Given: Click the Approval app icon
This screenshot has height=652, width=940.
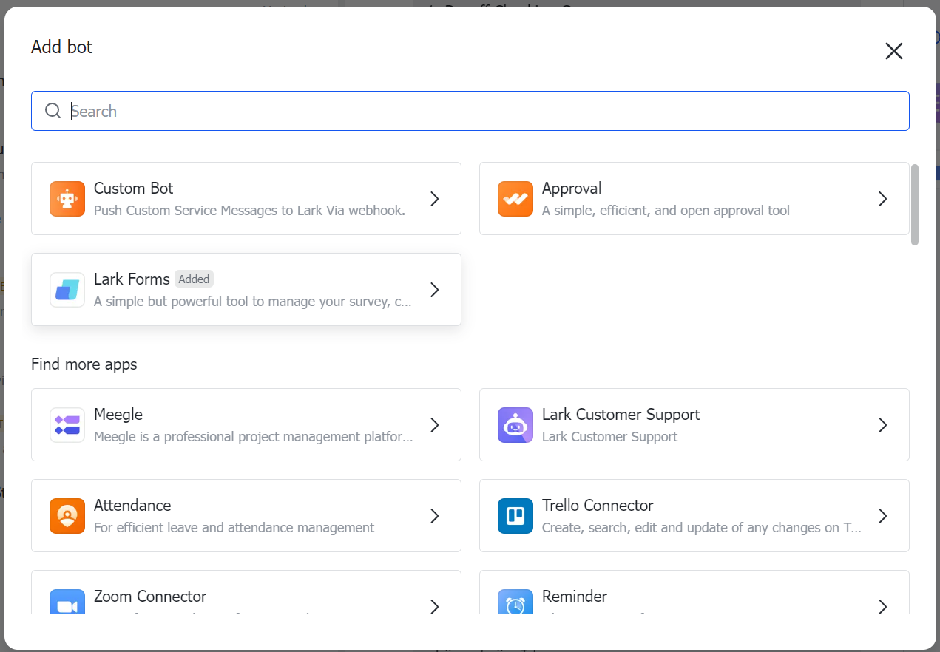Looking at the screenshot, I should point(515,199).
